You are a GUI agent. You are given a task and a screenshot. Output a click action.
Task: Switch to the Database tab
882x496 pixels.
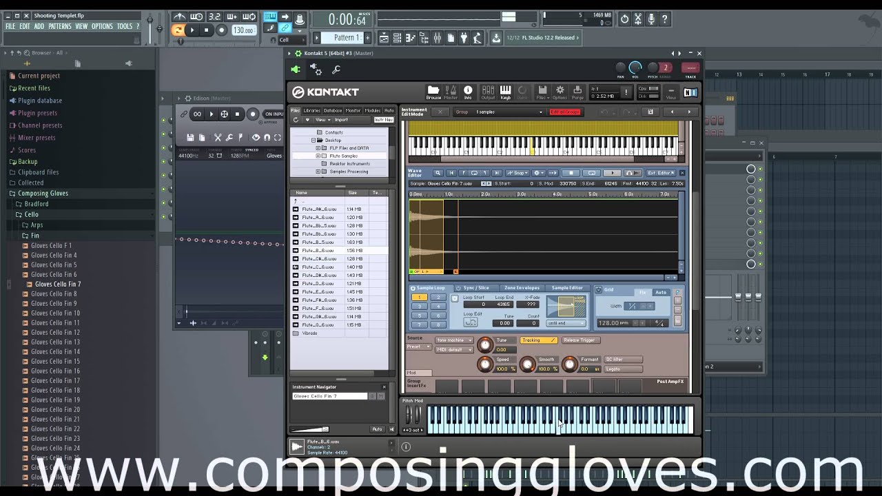click(333, 111)
